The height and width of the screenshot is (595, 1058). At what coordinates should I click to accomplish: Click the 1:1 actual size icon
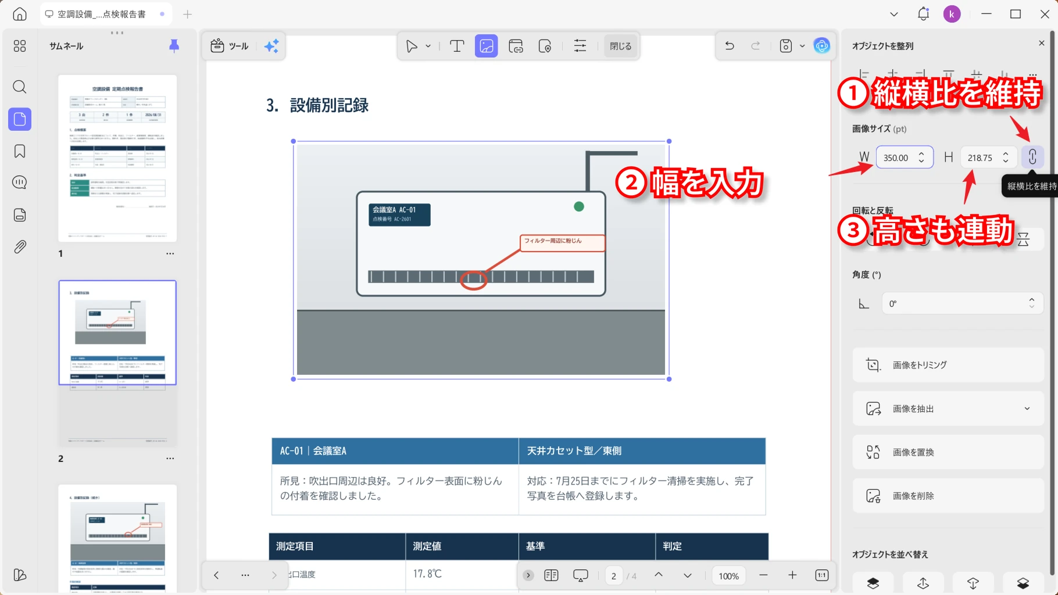tap(822, 575)
